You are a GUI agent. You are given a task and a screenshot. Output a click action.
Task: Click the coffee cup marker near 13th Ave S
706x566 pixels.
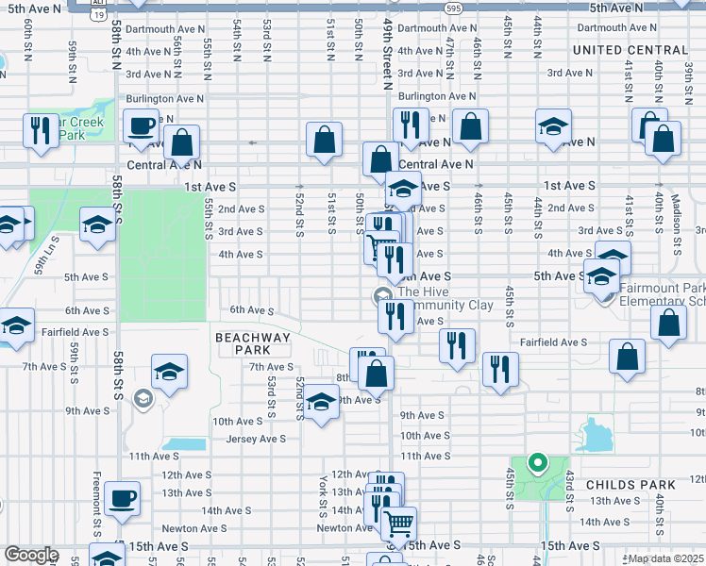click(122, 500)
